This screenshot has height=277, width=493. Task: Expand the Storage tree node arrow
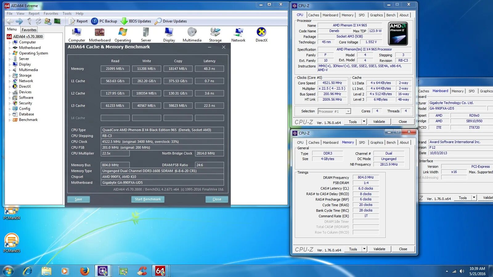pos(10,76)
